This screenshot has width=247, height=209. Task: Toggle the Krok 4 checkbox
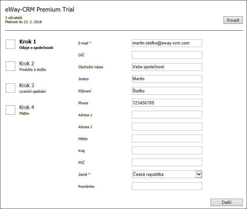tap(10, 110)
